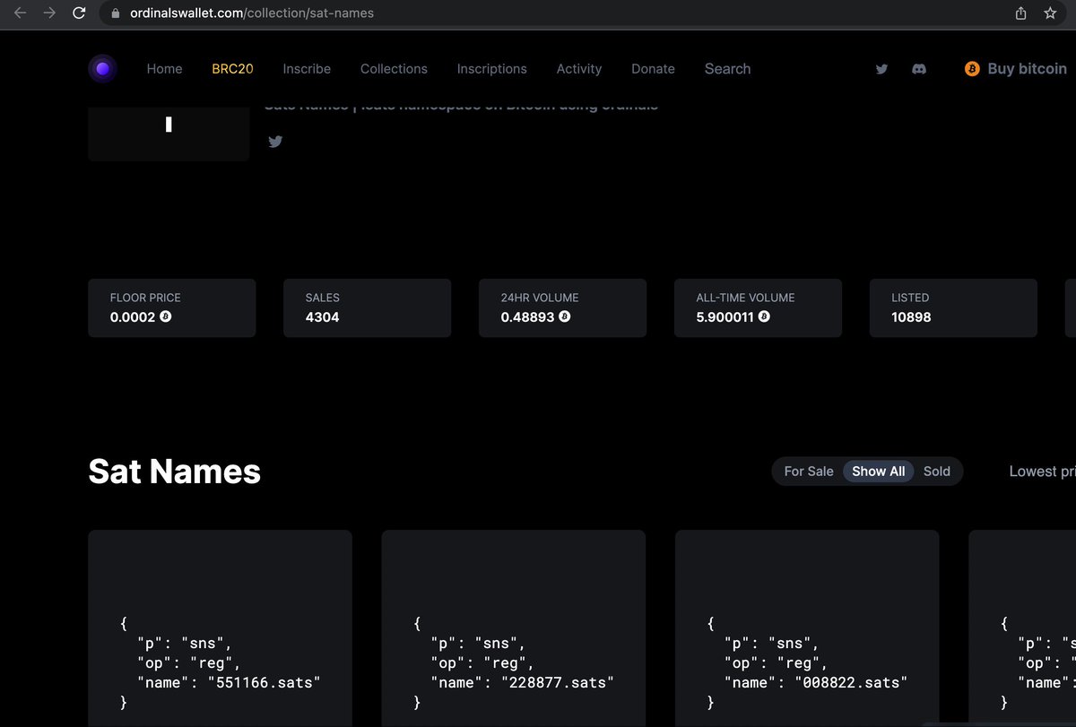Image resolution: width=1076 pixels, height=727 pixels.
Task: Open Twitter icon in top navigation
Action: pyautogui.click(x=881, y=69)
